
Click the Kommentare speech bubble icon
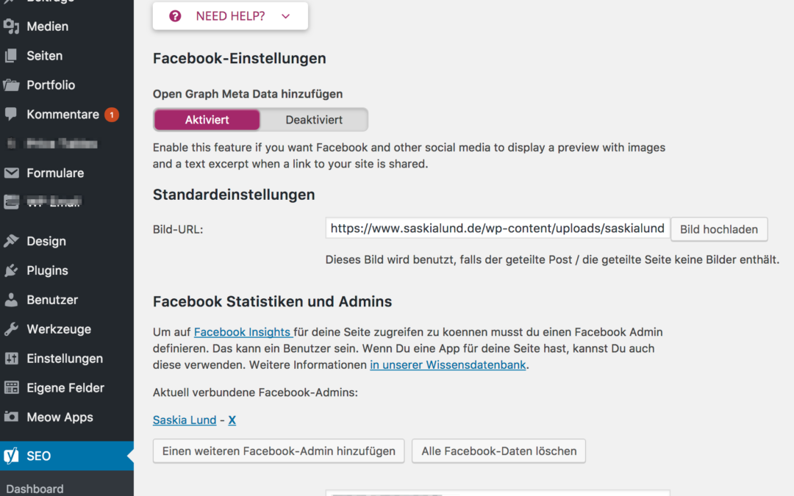[x=11, y=115]
